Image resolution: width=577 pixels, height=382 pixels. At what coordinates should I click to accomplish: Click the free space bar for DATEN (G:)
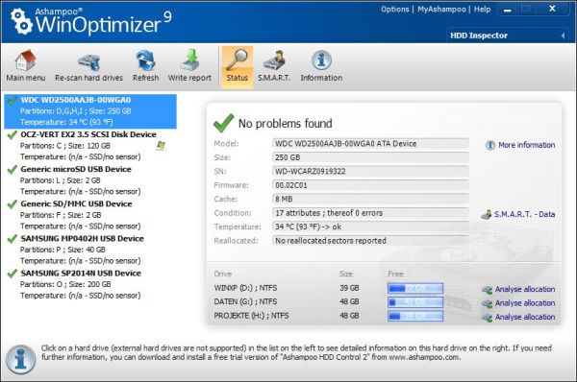(x=415, y=302)
